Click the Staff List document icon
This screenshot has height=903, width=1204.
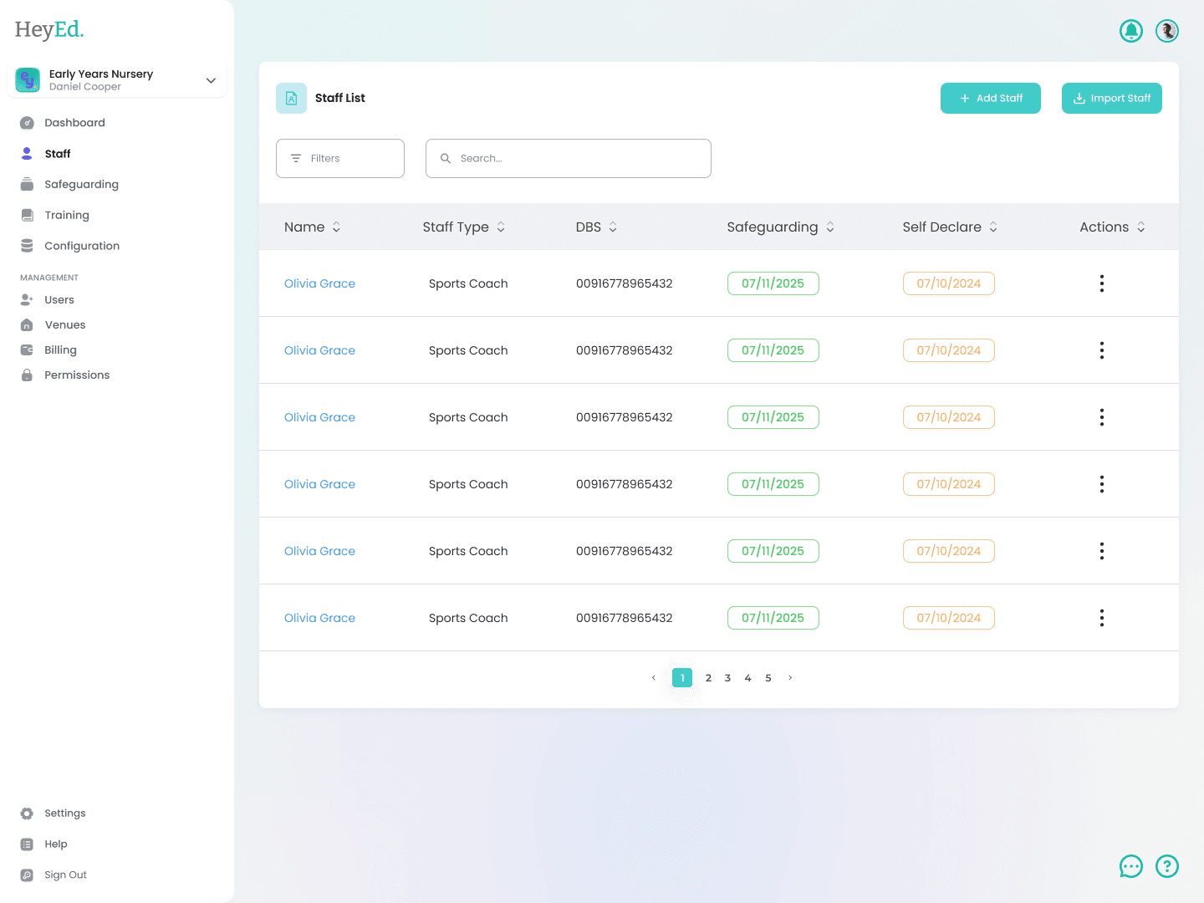point(291,98)
